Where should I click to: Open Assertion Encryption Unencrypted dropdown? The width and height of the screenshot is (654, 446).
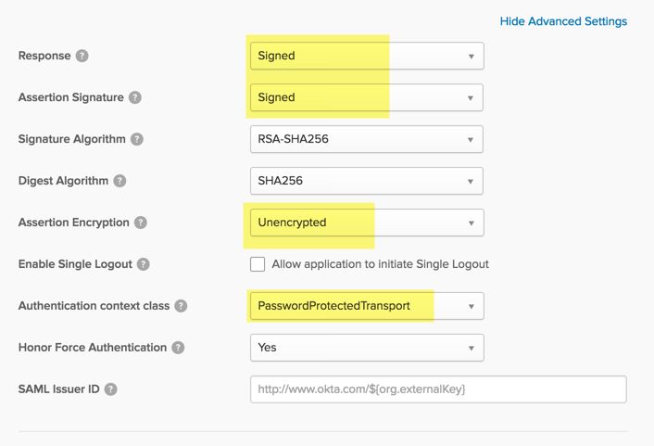366,223
